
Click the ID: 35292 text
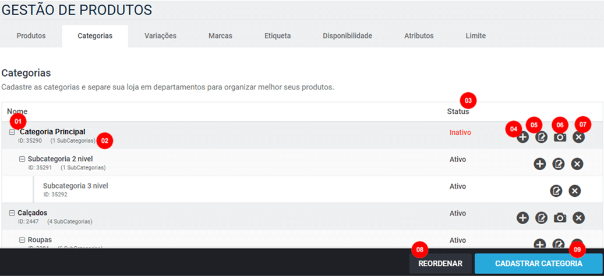(x=55, y=195)
